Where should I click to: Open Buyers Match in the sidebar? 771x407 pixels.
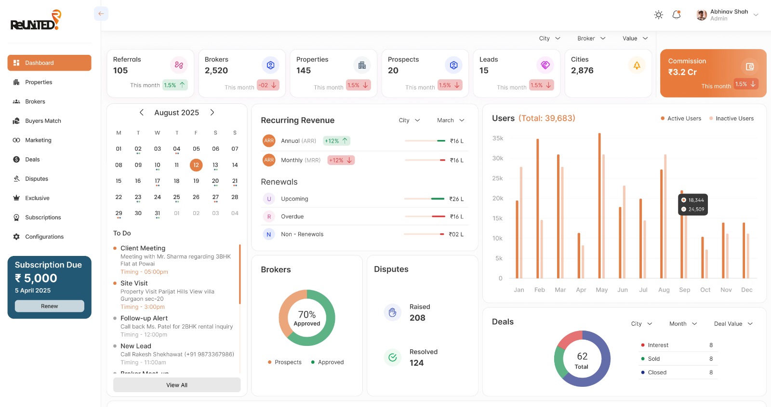click(x=43, y=121)
